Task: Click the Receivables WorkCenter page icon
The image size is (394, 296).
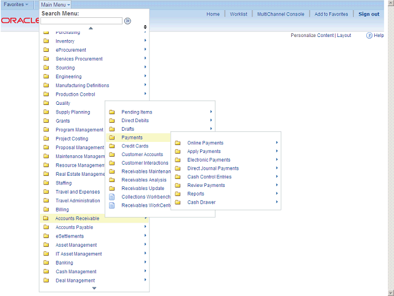Action: point(112,205)
